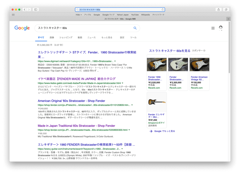Open the Google bookmark in favorites bar
Viewport: 240px width, 174px height.
coord(97,15)
